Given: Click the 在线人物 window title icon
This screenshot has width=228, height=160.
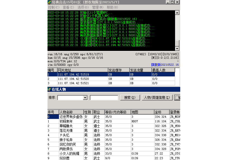Looking at the screenshot, I should [49, 89].
